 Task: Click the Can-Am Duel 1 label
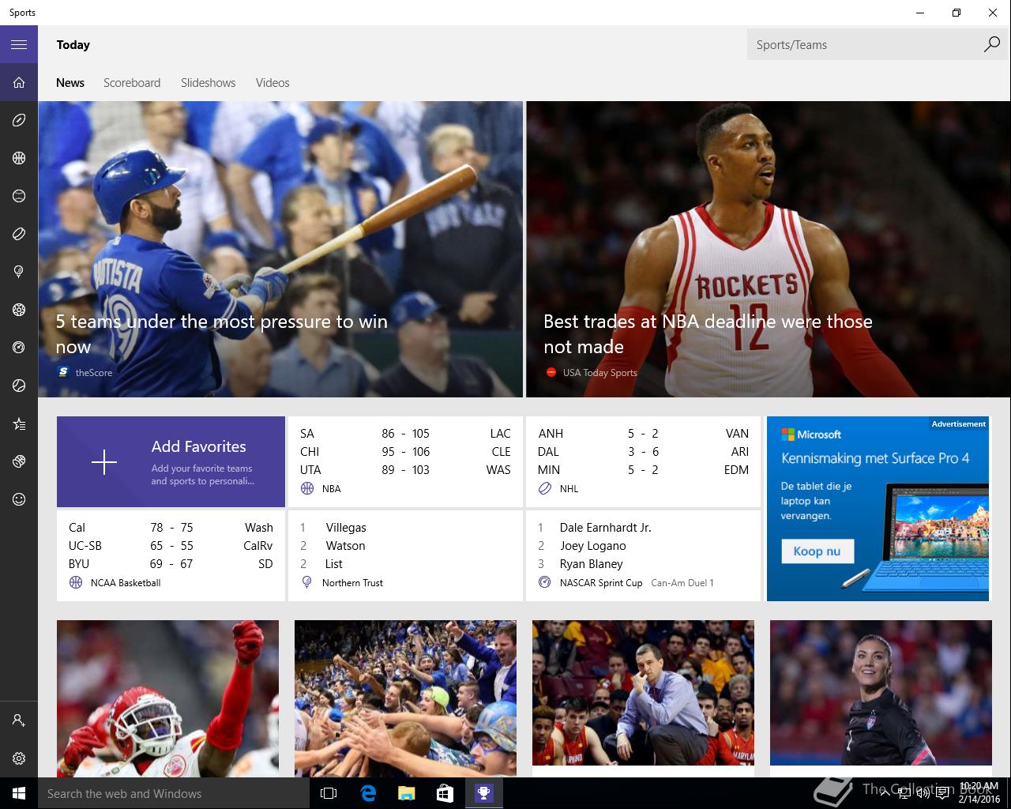682,583
